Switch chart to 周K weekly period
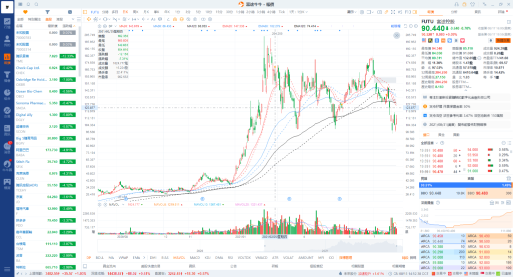The height and width of the screenshot is (277, 513). click(x=136, y=12)
